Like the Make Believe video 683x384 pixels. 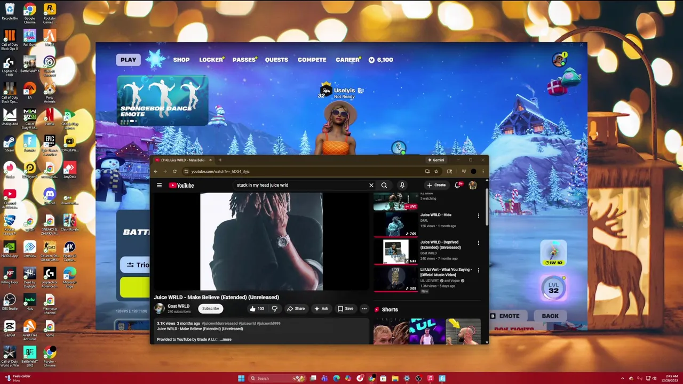pyautogui.click(x=257, y=308)
